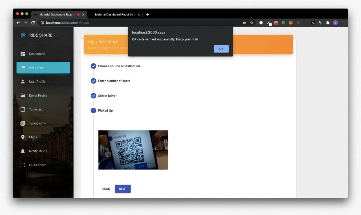Click the site info icon in address bar

[x=42, y=23]
